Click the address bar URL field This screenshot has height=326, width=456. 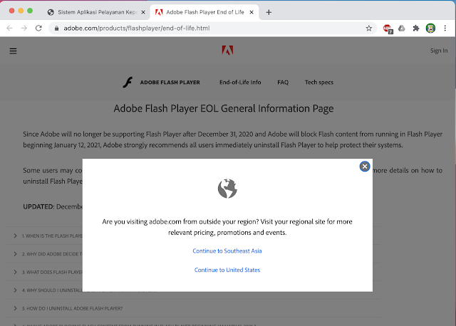point(212,28)
